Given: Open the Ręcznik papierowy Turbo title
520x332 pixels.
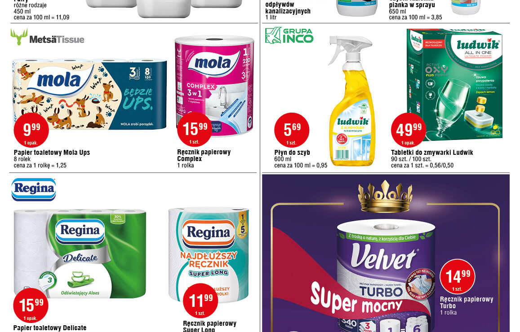Looking at the screenshot, I should click(467, 302).
